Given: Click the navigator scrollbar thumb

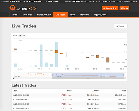Looking at the screenshot, I should [88, 78].
